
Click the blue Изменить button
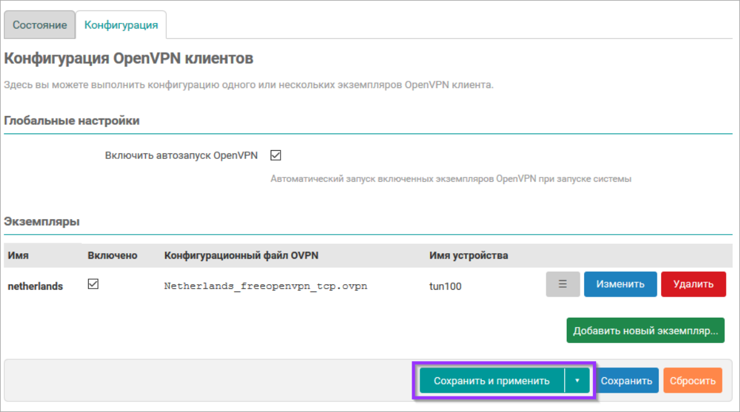[x=620, y=284]
